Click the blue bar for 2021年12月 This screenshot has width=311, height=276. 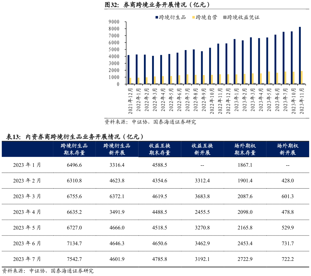129,70
